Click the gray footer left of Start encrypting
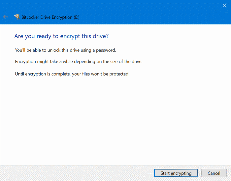The image size is (231, 181). (x=76, y=173)
